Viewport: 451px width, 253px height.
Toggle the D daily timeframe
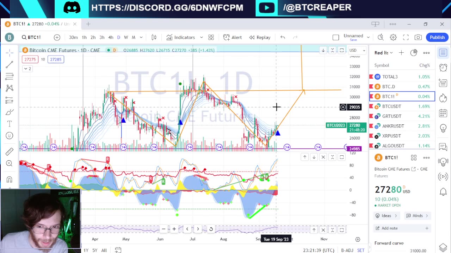pos(118,37)
